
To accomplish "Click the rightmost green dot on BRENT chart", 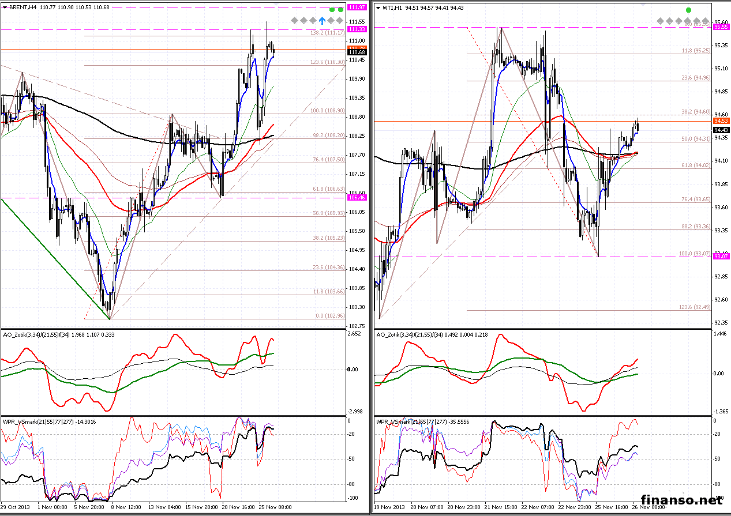I will pyautogui.click(x=341, y=10).
